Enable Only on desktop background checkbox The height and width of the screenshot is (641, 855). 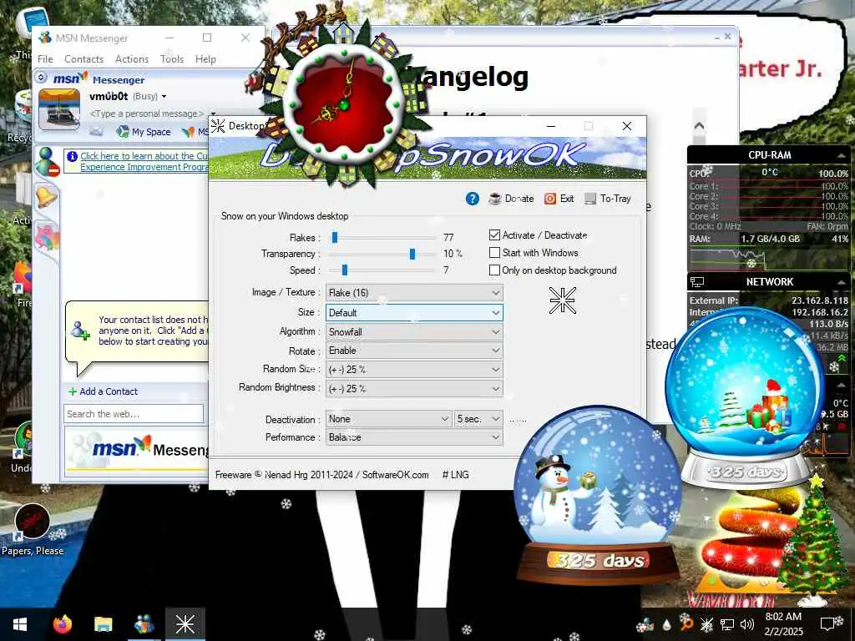494,270
